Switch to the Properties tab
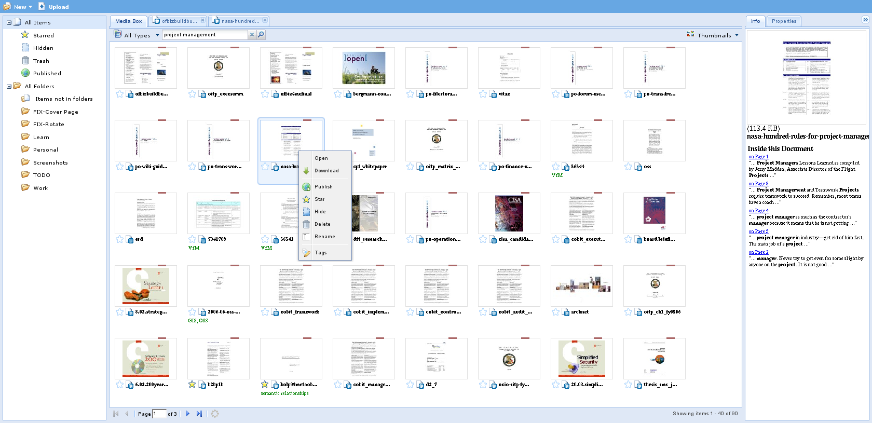Screen dimensions: 872x423 pos(784,21)
